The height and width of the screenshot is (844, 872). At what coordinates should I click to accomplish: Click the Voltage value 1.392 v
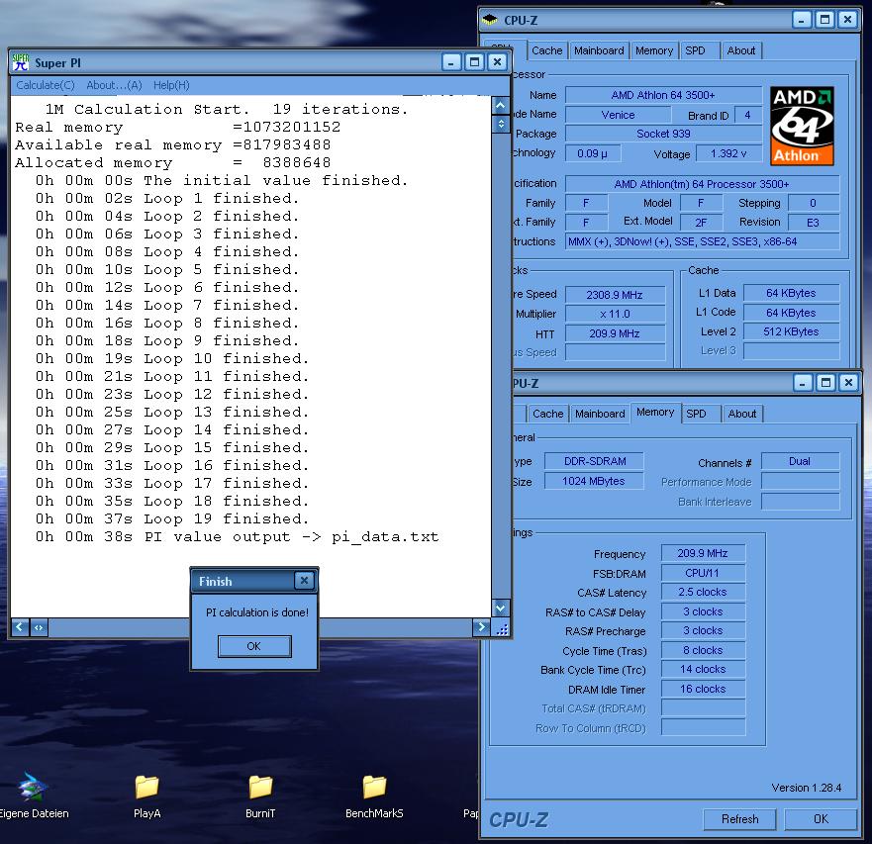[x=728, y=153]
